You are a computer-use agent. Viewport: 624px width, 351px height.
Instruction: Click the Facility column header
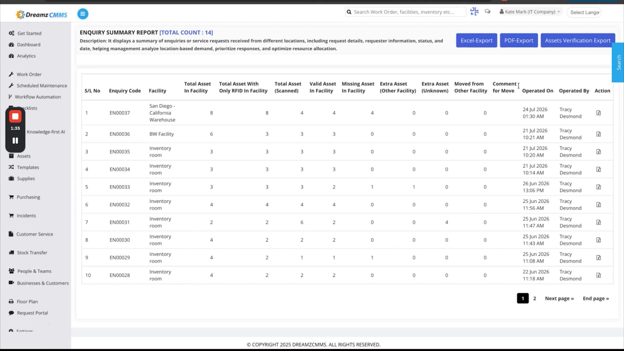coord(157,91)
